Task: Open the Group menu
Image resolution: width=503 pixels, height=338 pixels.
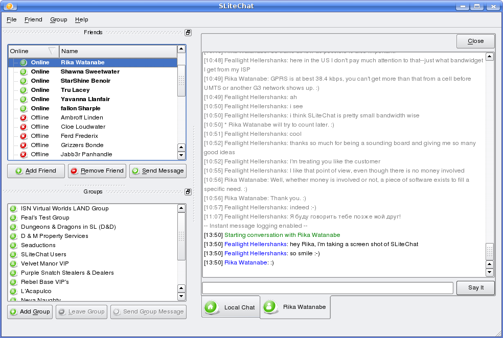Action: 59,19
